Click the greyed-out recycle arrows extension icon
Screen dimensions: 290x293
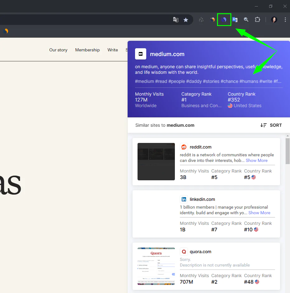(x=201, y=20)
